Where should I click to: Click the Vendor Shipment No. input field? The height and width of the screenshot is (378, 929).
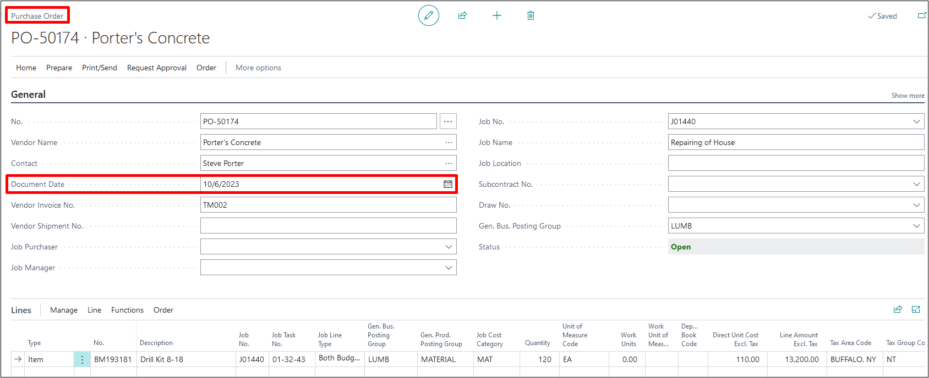(328, 226)
